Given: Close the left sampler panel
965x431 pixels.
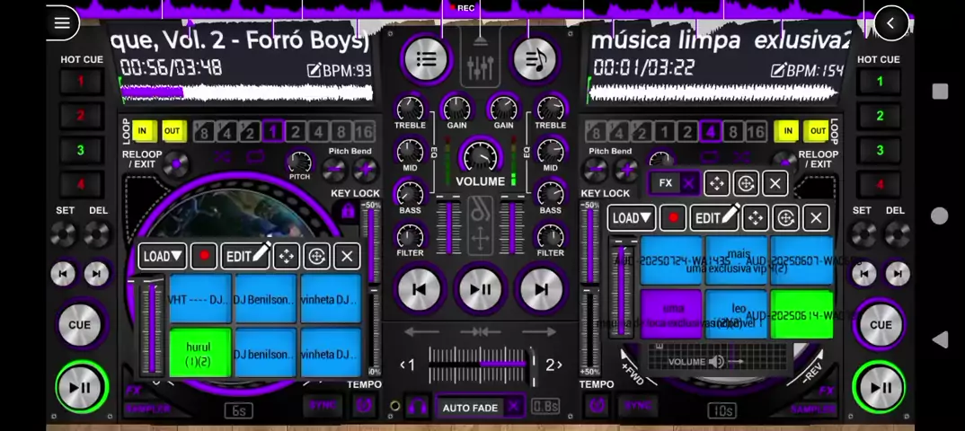Looking at the screenshot, I should point(347,256).
